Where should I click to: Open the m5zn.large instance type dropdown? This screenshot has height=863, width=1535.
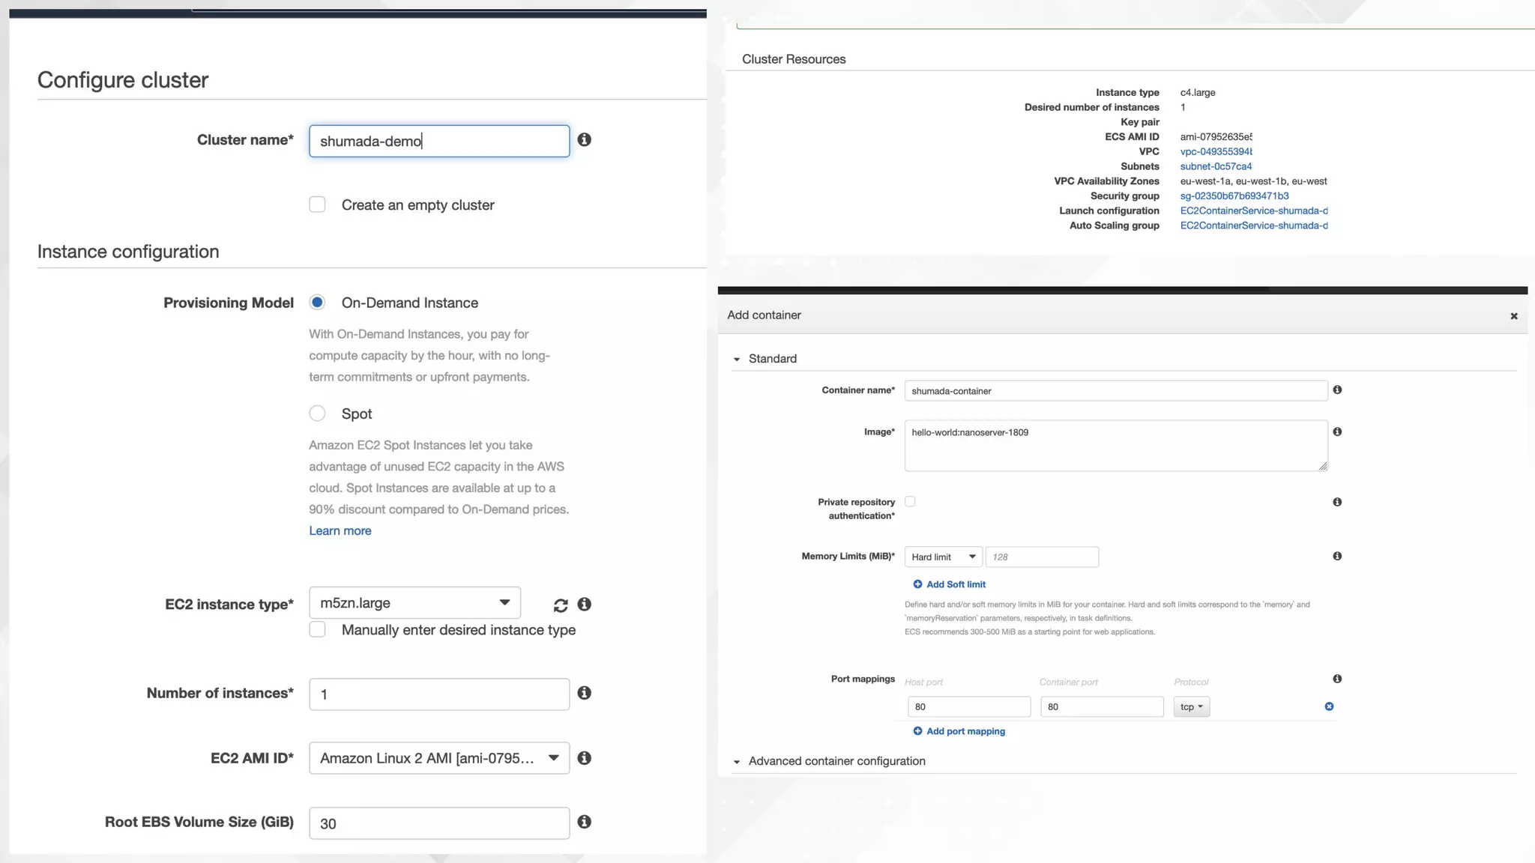pos(414,603)
